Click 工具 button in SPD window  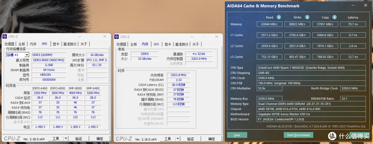(56, 139)
